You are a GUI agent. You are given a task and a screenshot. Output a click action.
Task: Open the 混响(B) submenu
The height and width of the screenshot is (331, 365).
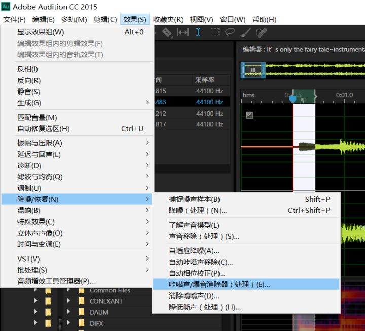pos(78,210)
